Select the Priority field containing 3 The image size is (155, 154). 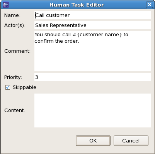pyautogui.click(x=93, y=77)
